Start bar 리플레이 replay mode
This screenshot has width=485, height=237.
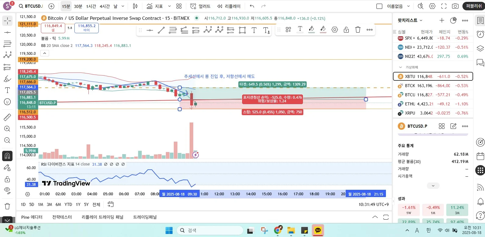(x=229, y=6)
